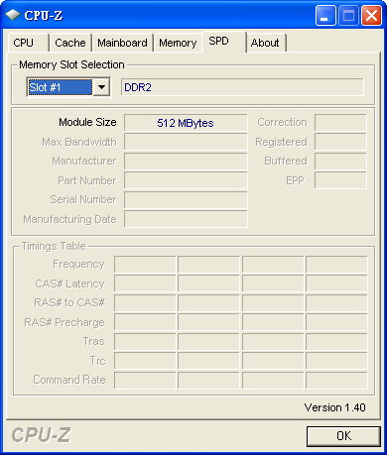Click the Trc row label
Image resolution: width=387 pixels, height=455 pixels.
tap(98, 361)
